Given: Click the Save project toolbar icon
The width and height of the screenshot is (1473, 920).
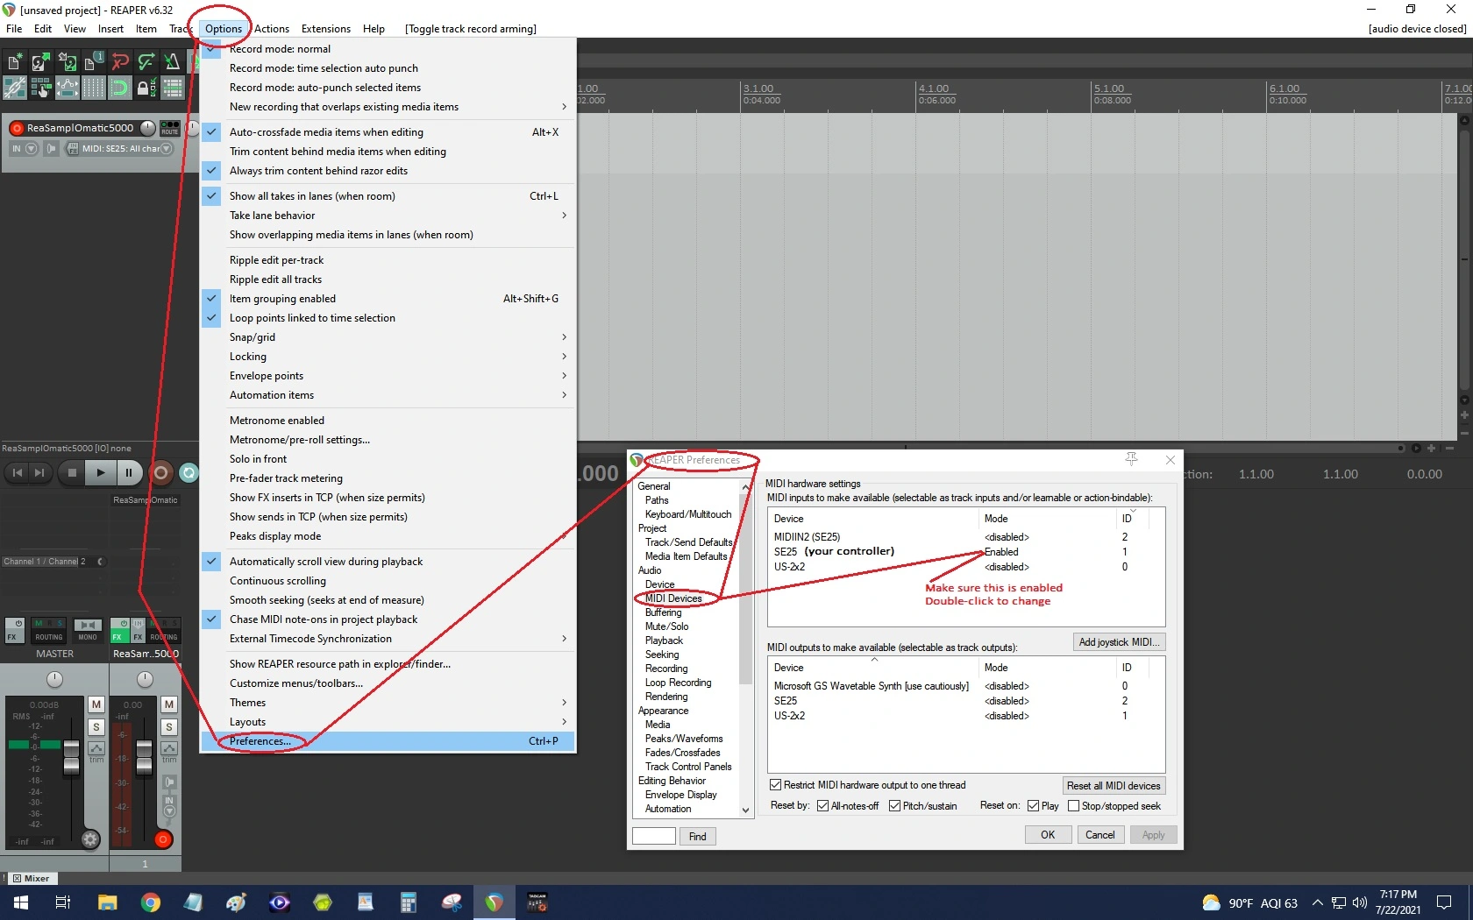Looking at the screenshot, I should click(x=68, y=61).
